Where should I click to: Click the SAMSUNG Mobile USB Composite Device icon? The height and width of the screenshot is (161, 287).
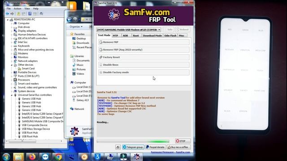[19, 121]
